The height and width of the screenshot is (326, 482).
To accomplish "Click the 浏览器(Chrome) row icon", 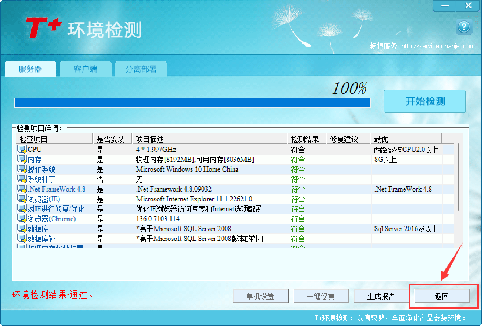I will click(22, 218).
